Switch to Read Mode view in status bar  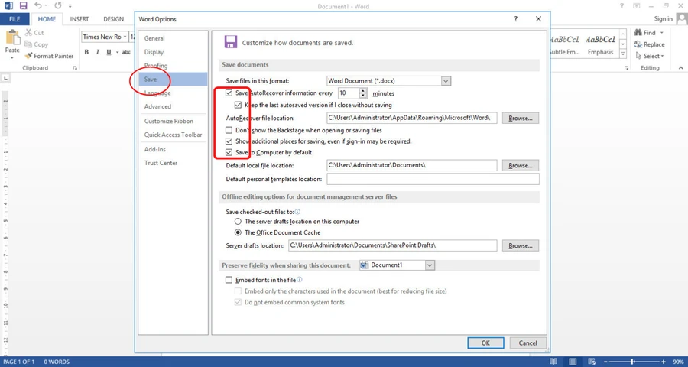coord(553,362)
